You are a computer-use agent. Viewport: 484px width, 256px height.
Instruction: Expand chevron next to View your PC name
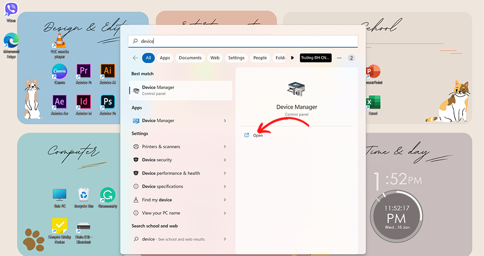(225, 213)
